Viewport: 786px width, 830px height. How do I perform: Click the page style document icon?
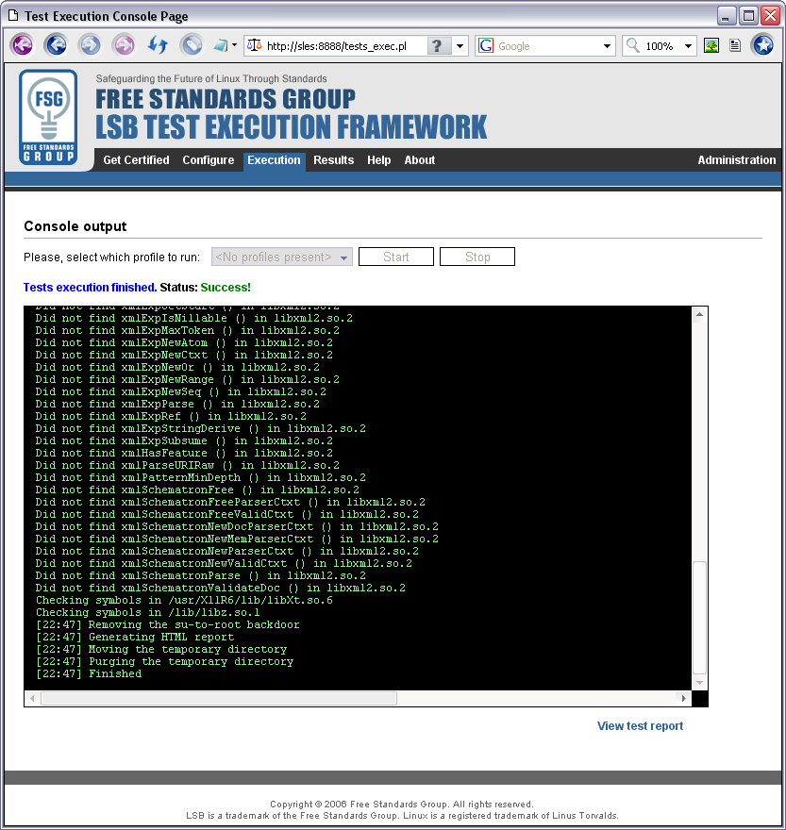click(x=735, y=45)
